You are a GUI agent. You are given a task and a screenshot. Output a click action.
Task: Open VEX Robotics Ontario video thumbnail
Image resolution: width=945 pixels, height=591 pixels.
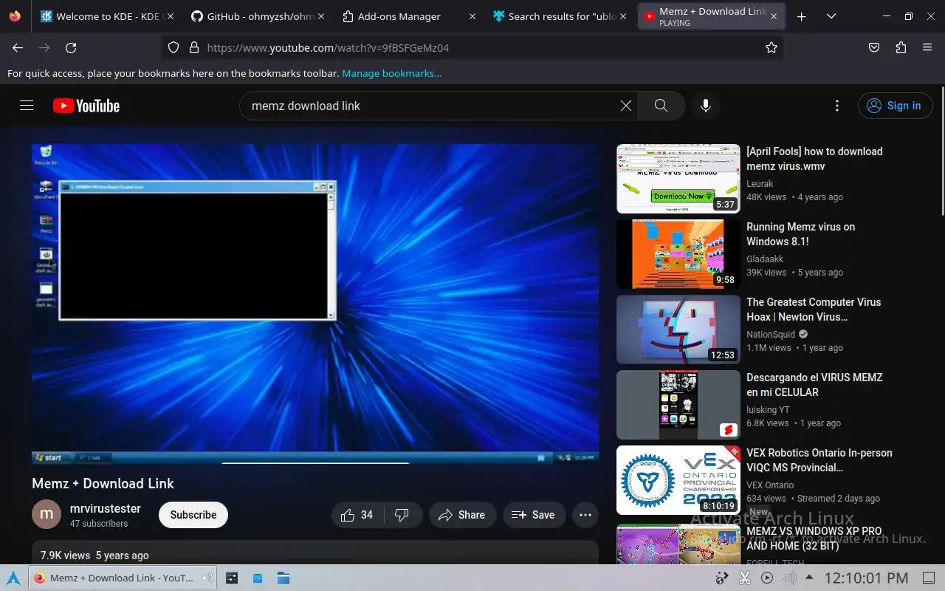pos(678,480)
